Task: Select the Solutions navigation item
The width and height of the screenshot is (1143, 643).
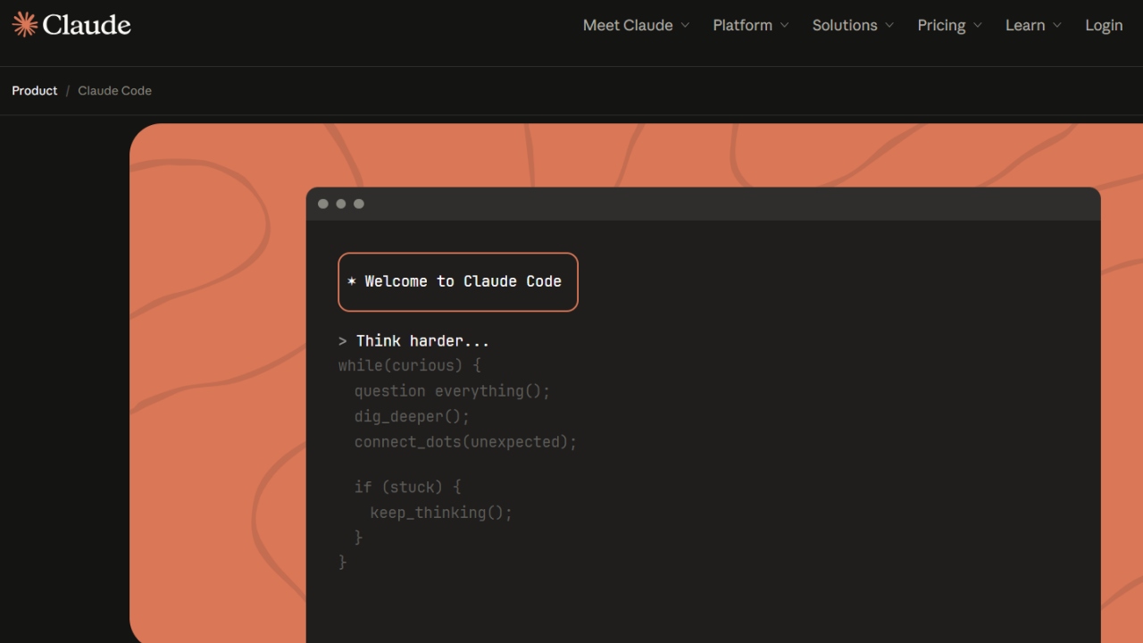Action: click(x=844, y=25)
